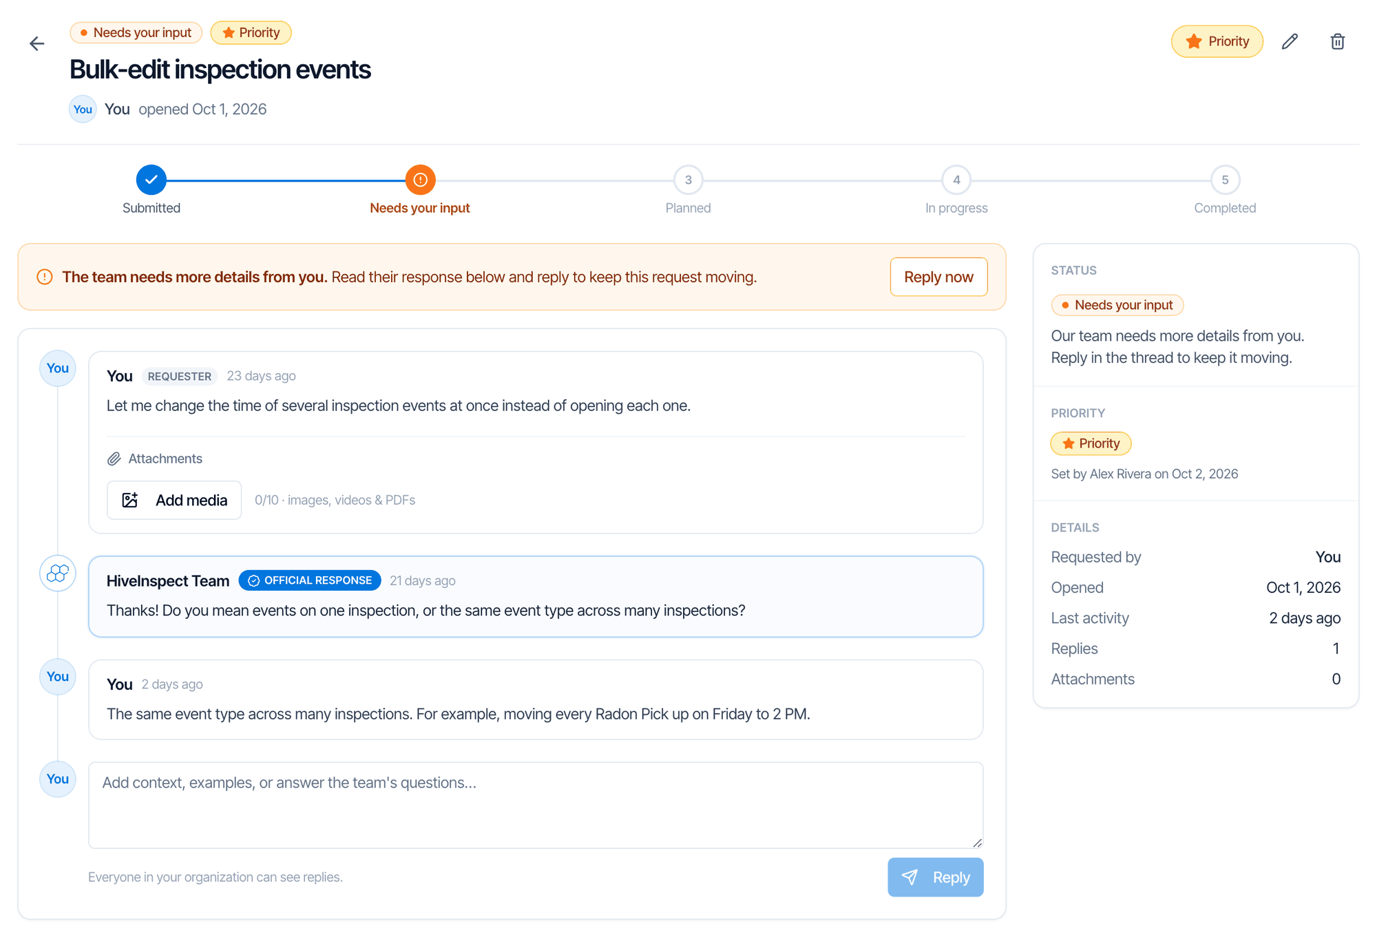Click 'Everyone in your organization can see replies.'
The height and width of the screenshot is (935, 1377).
click(216, 877)
